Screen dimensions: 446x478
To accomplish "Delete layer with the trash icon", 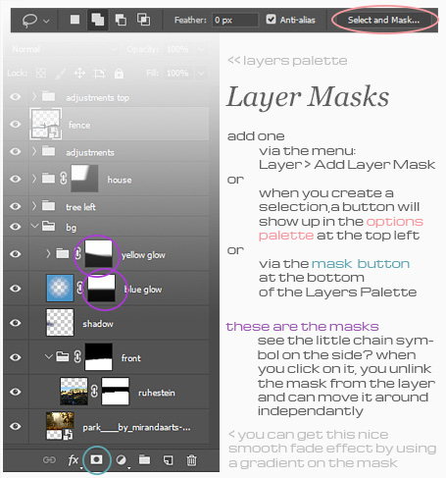I will pos(191,460).
